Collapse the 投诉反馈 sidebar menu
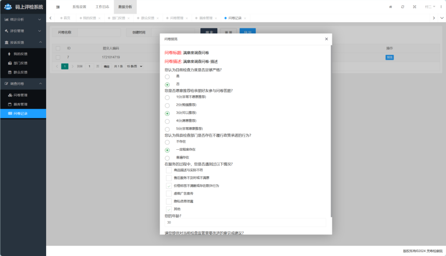 tap(23, 43)
